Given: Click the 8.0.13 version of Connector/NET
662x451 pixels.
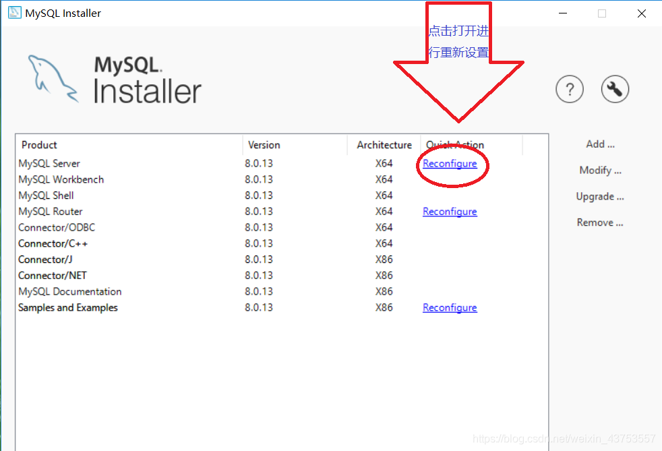Looking at the screenshot, I should tap(259, 276).
